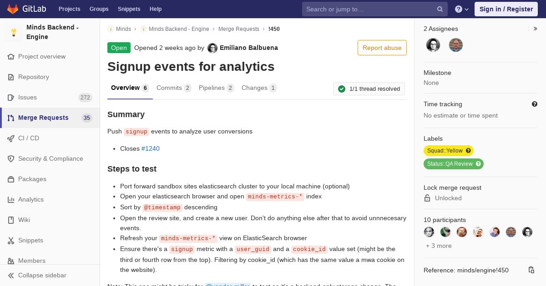Viewport: 546px width, 286px height.
Task: Open the issue link #1240
Action: tap(151, 148)
